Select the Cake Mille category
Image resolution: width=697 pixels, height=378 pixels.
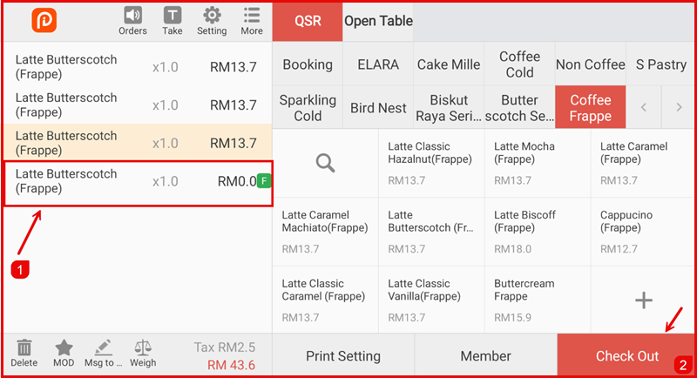449,64
